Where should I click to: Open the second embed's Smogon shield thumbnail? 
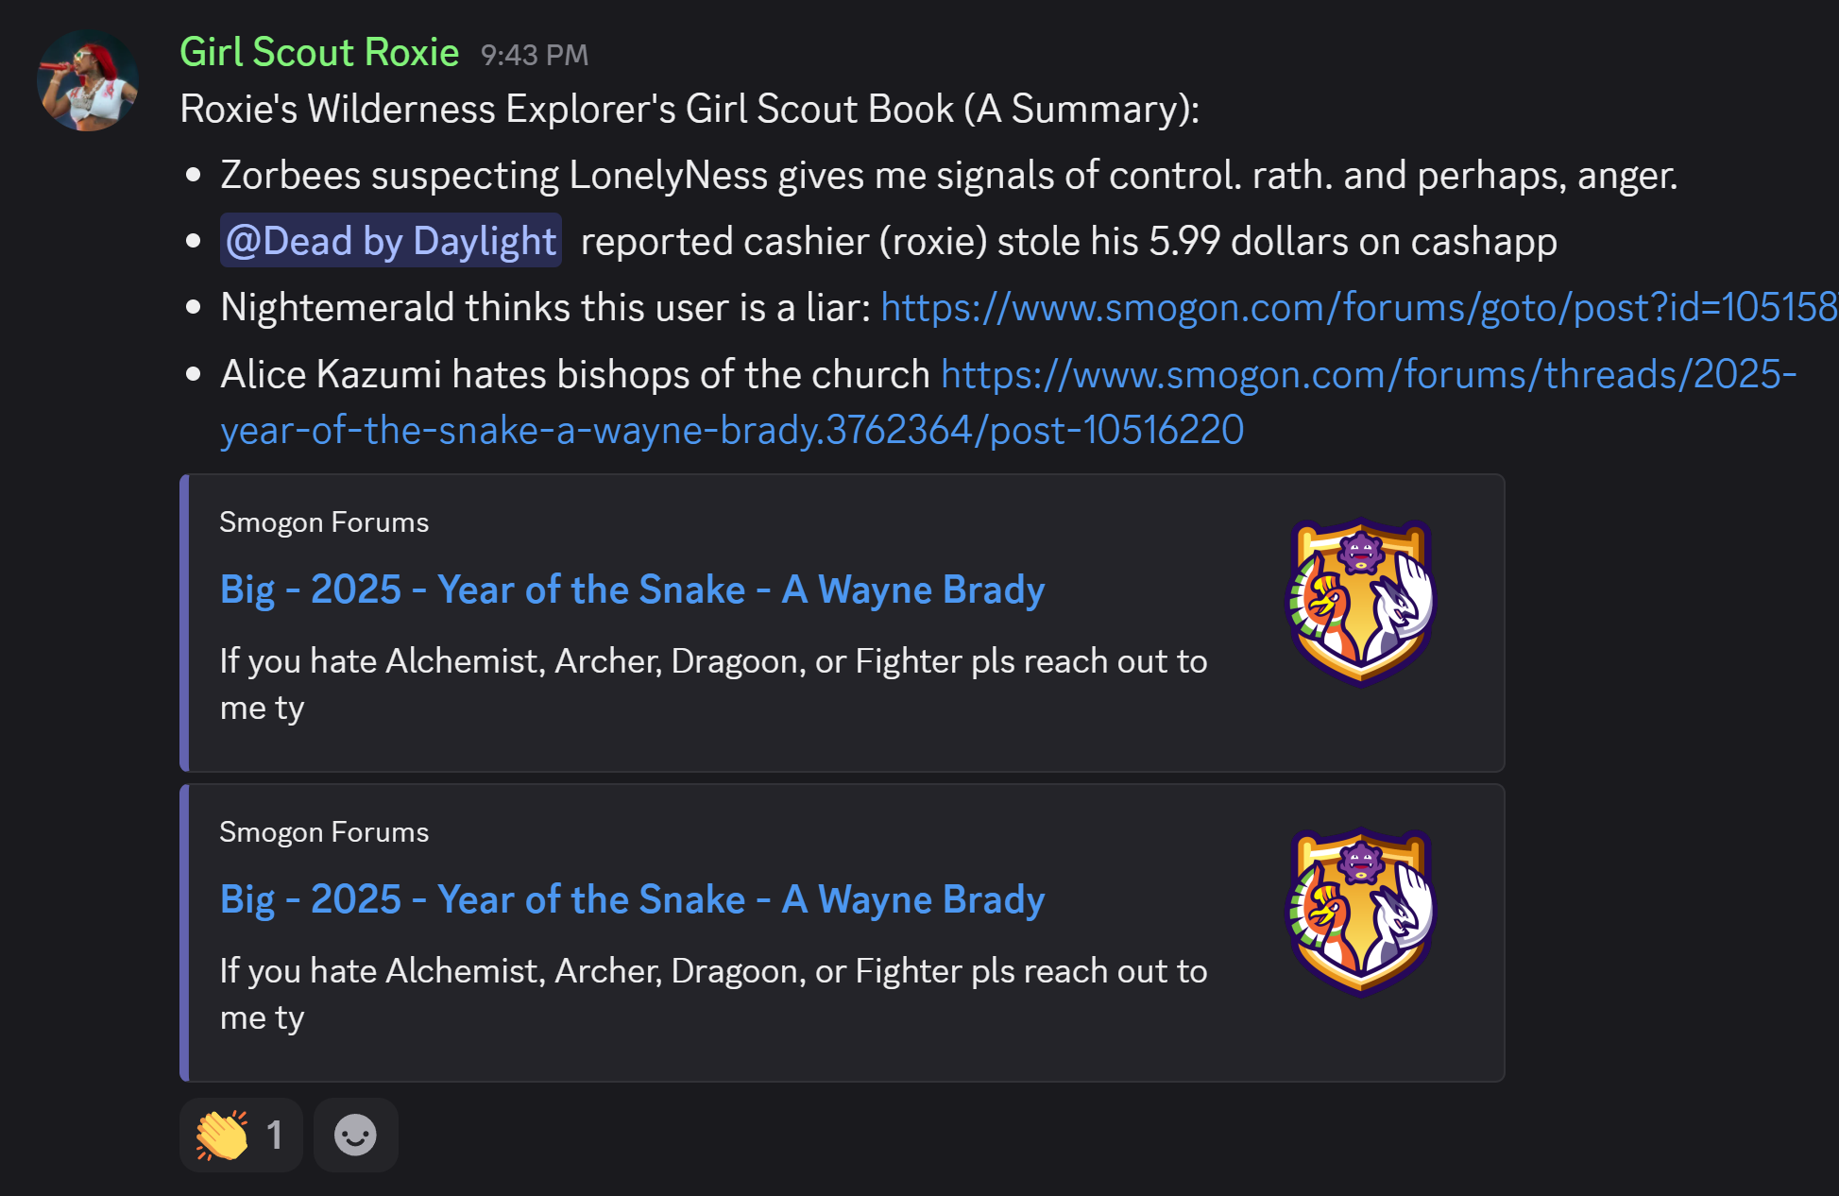1361,911
